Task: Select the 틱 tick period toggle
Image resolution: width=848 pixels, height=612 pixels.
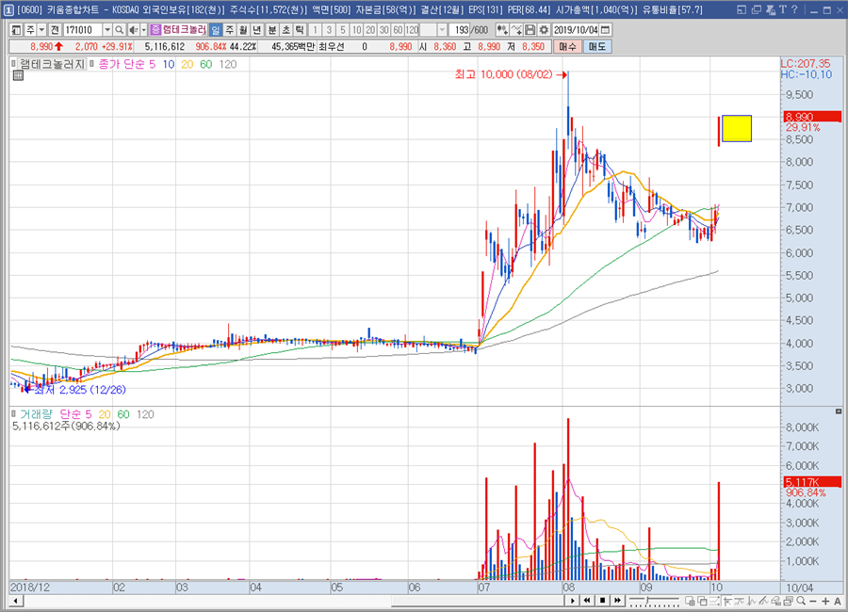Action: point(299,30)
